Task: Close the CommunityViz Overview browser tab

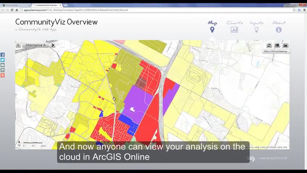Action: tap(60, 5)
